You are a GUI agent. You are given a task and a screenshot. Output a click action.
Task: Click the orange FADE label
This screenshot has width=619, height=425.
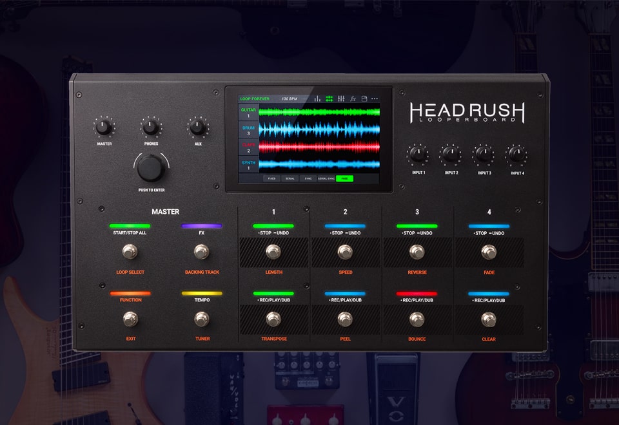point(489,272)
